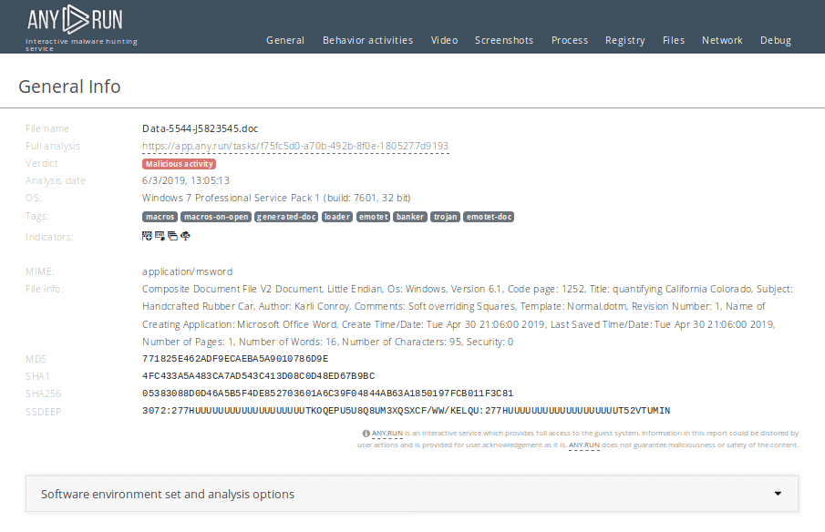Click the macros-on-open tag
825x532 pixels.
[x=208, y=217]
